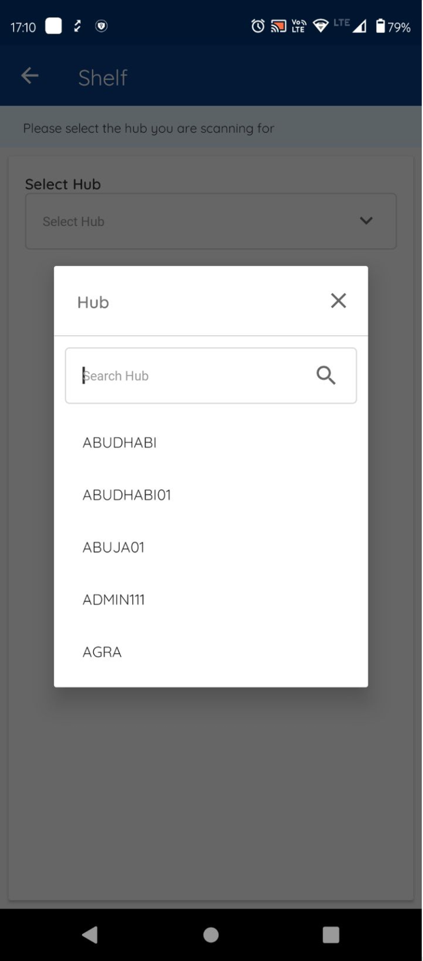Choose the ABUDHABI01 hub option
This screenshot has width=423, height=961.
pyautogui.click(x=127, y=494)
